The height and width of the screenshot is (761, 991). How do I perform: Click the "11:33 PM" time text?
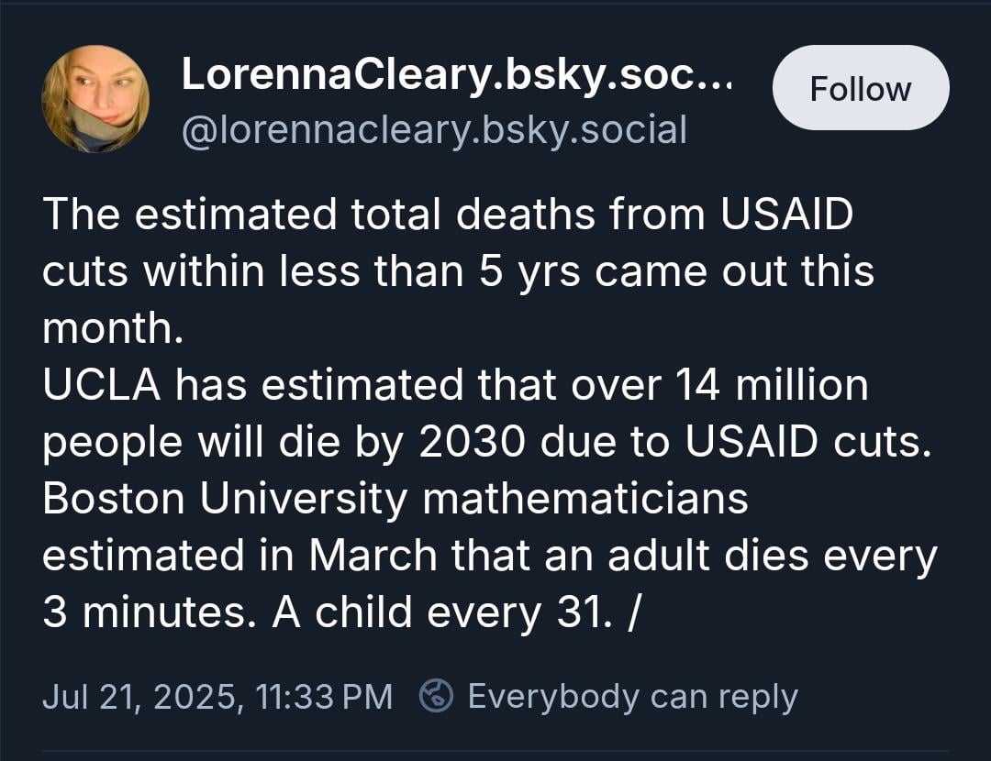point(326,696)
